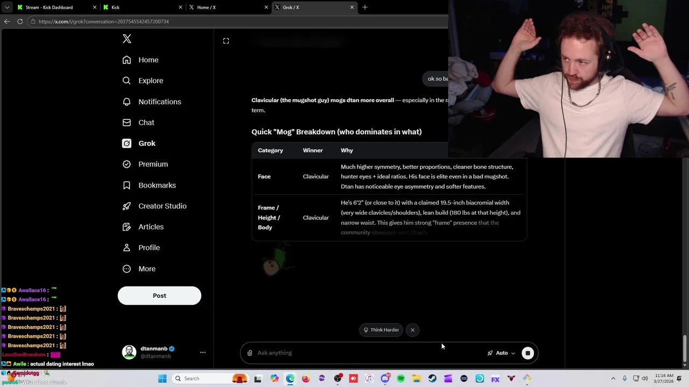Open File Explorer from the taskbar
The height and width of the screenshot is (387, 689).
pos(417,379)
